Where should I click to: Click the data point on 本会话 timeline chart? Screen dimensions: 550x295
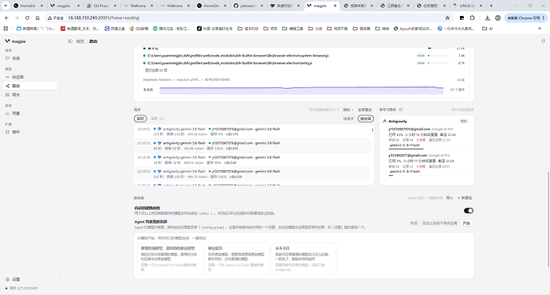[424, 87]
